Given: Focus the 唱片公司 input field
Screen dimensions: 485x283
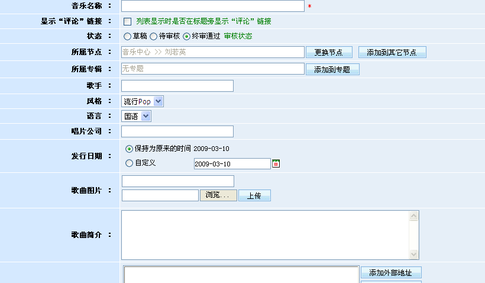Looking at the screenshot, I should click(x=177, y=131).
